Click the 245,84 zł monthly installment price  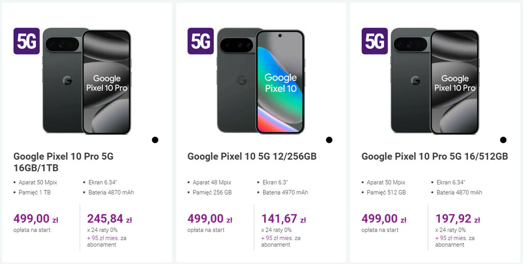106,219
